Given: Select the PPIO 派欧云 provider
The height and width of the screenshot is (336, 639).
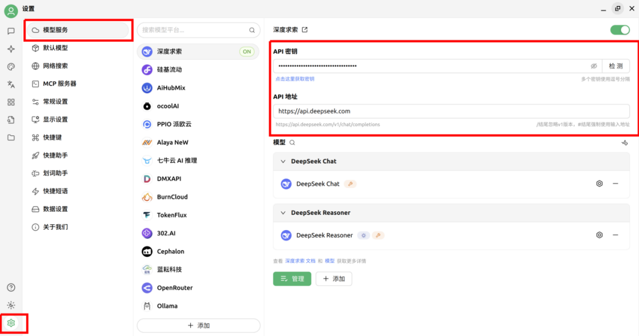Looking at the screenshot, I should click(x=198, y=124).
